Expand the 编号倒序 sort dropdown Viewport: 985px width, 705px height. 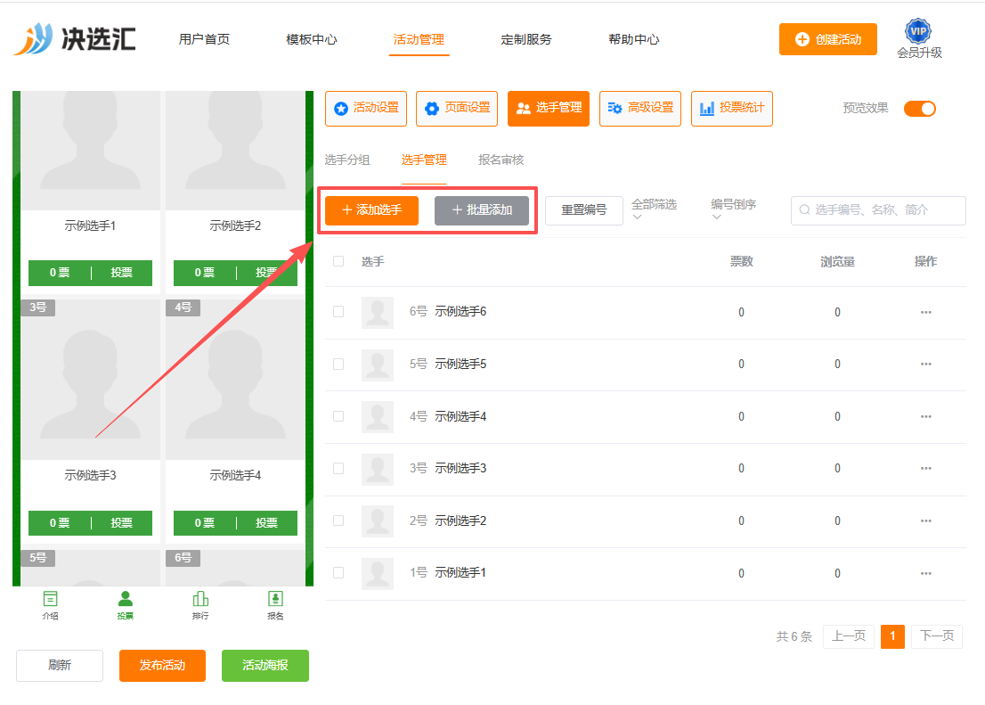[733, 209]
